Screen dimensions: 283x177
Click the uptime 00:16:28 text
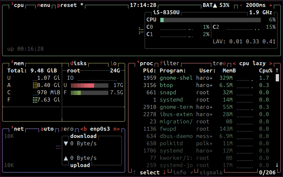tap(26, 49)
